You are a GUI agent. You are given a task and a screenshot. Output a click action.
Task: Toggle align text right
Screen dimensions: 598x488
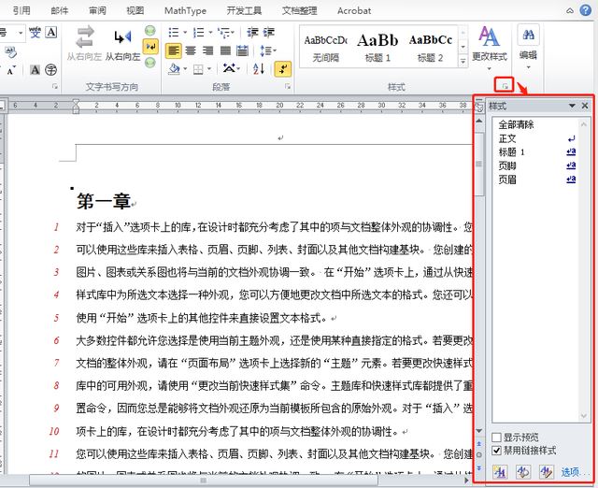pos(207,50)
